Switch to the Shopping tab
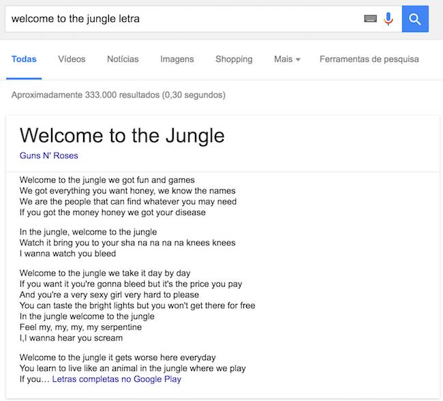 coord(234,59)
